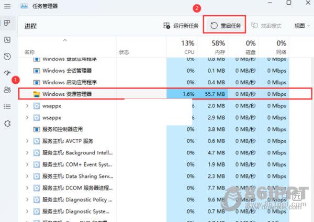Click the 运行新任务 button
The image size is (314, 222).
click(181, 26)
